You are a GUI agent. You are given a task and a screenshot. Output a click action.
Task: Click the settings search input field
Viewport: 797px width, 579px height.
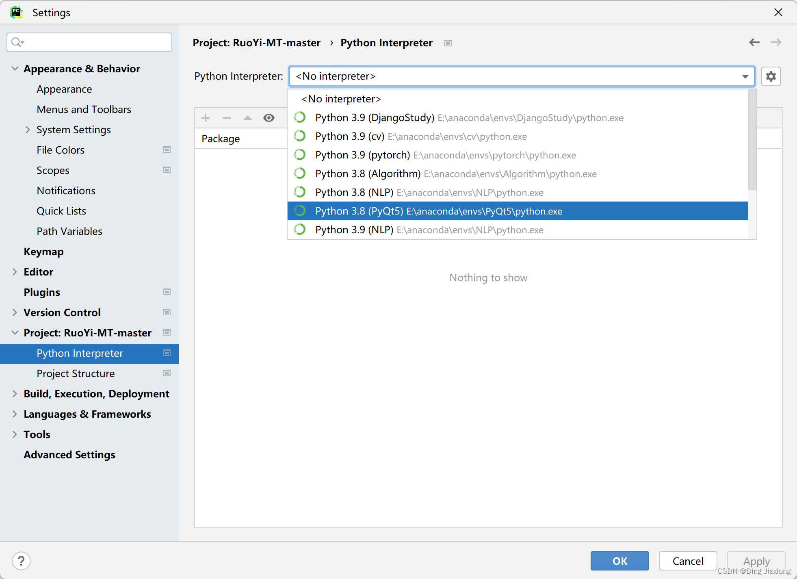(x=89, y=42)
